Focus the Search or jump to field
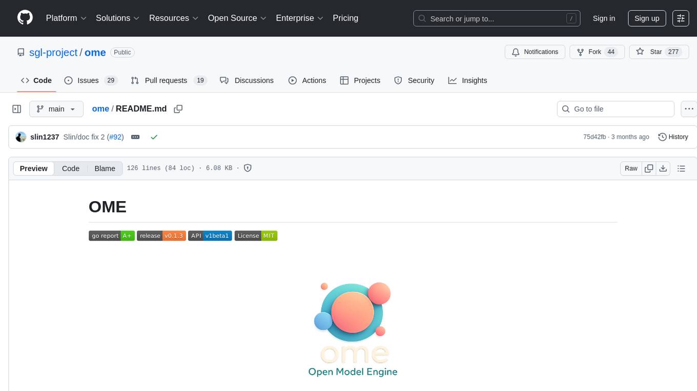 click(497, 18)
